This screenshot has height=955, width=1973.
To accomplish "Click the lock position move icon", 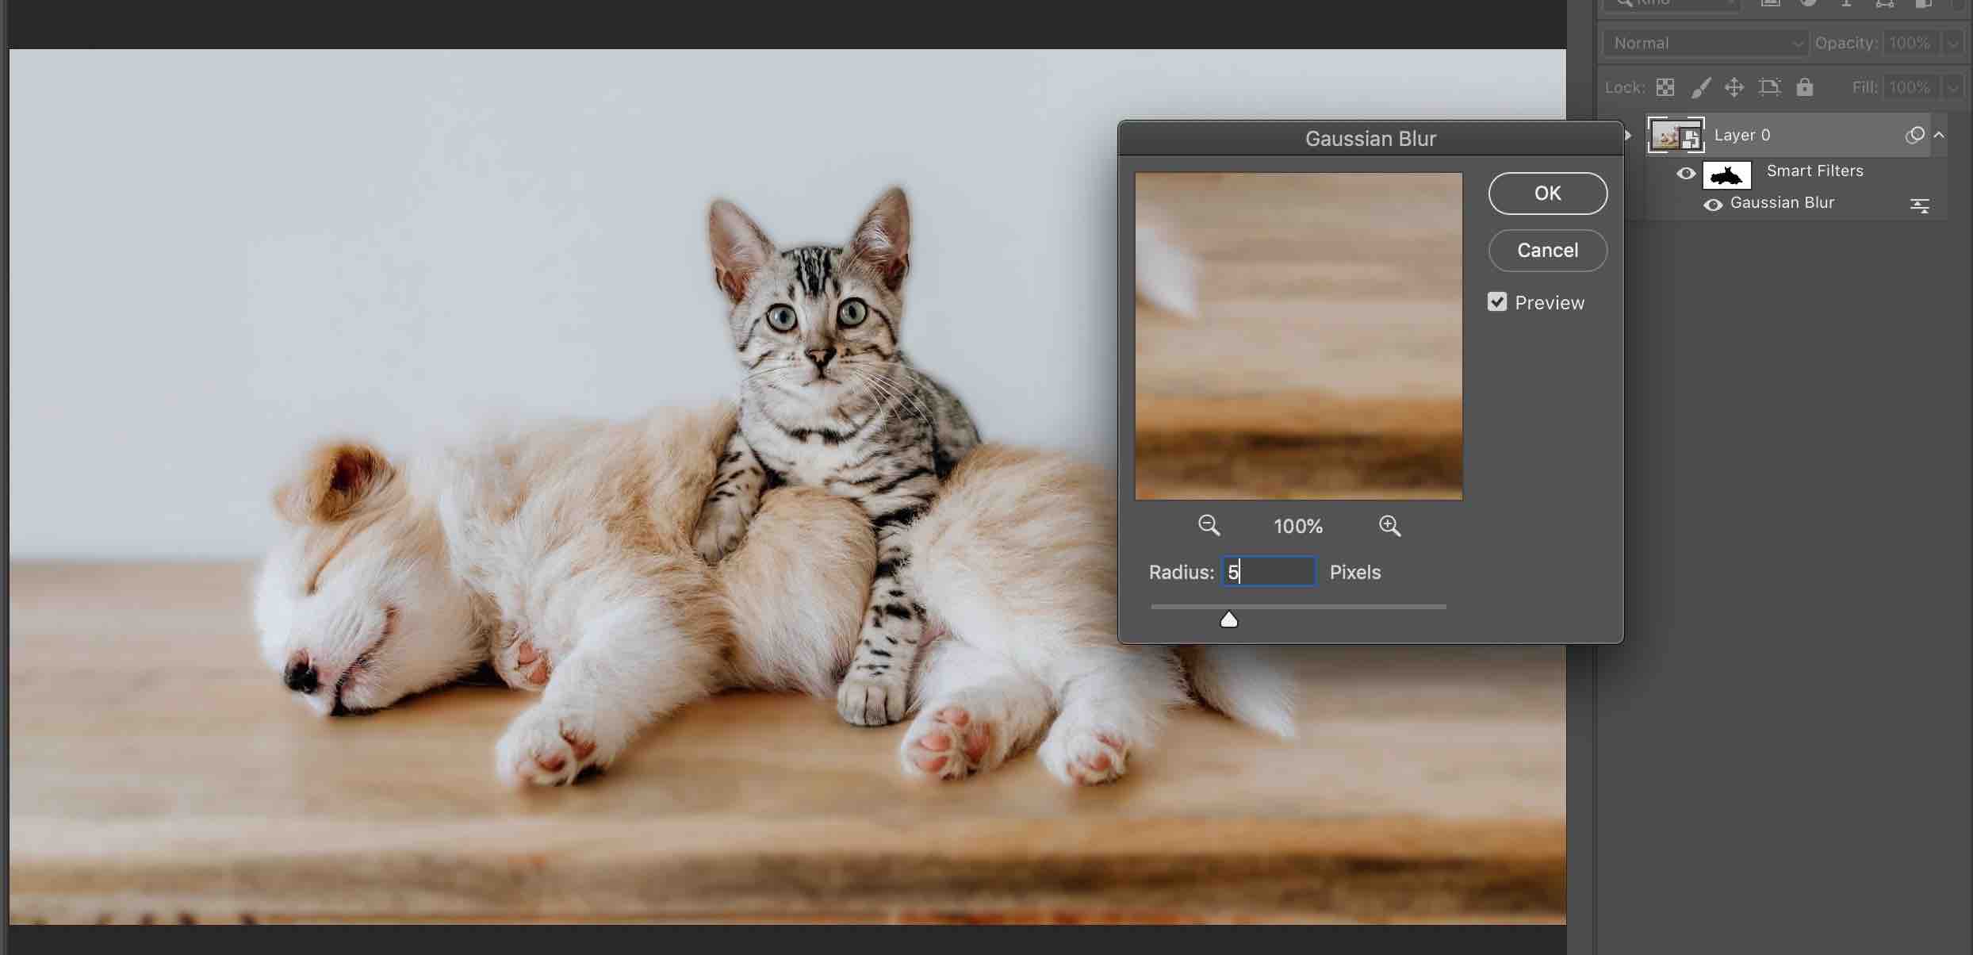I will coord(1734,87).
